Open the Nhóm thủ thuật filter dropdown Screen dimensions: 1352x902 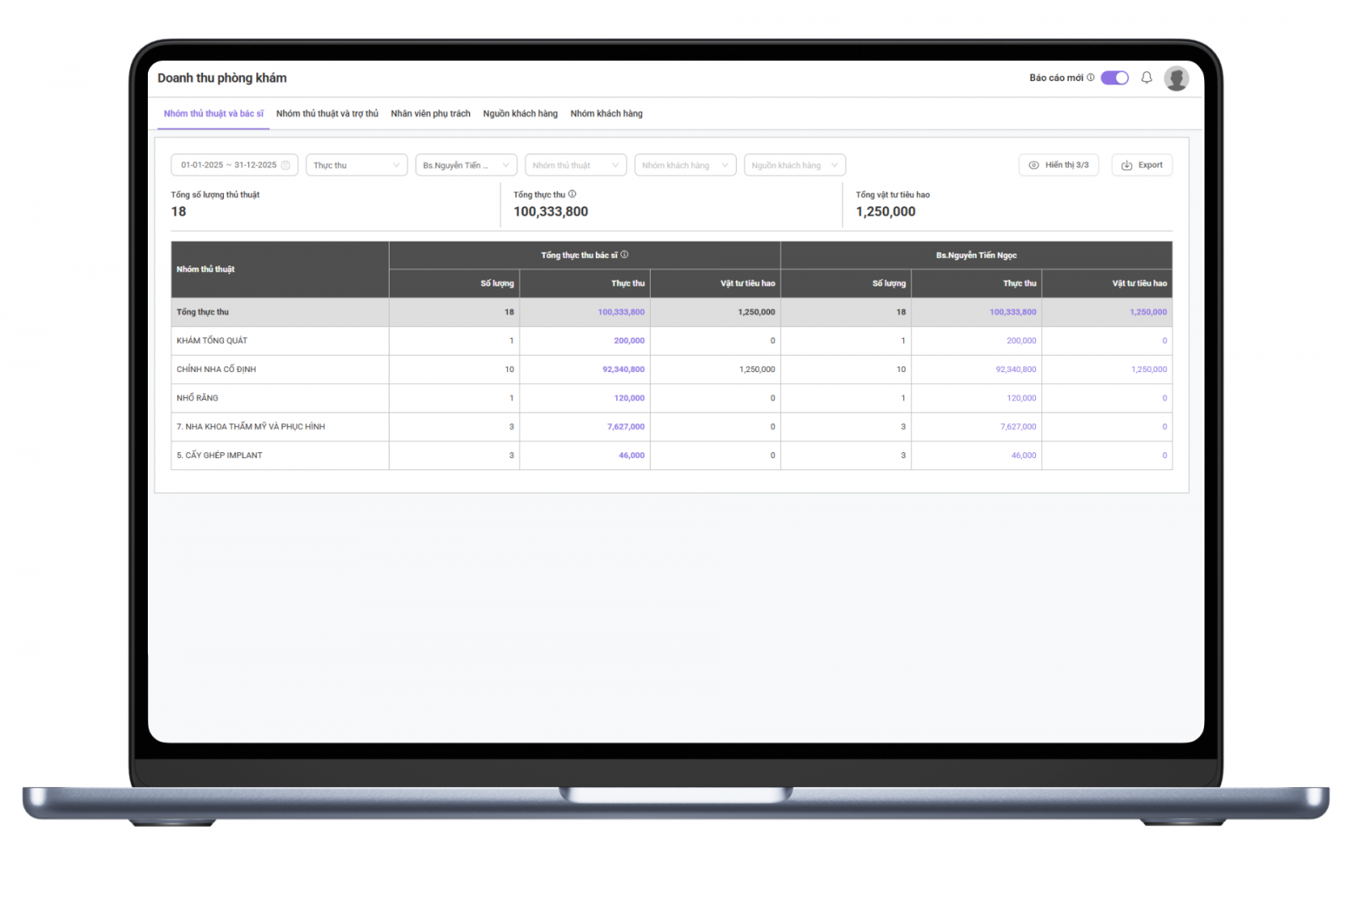pyautogui.click(x=575, y=166)
